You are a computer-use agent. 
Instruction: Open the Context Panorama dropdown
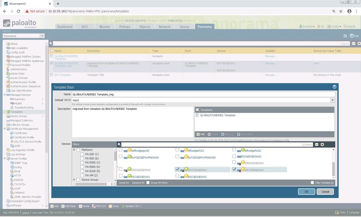[x=42, y=36]
